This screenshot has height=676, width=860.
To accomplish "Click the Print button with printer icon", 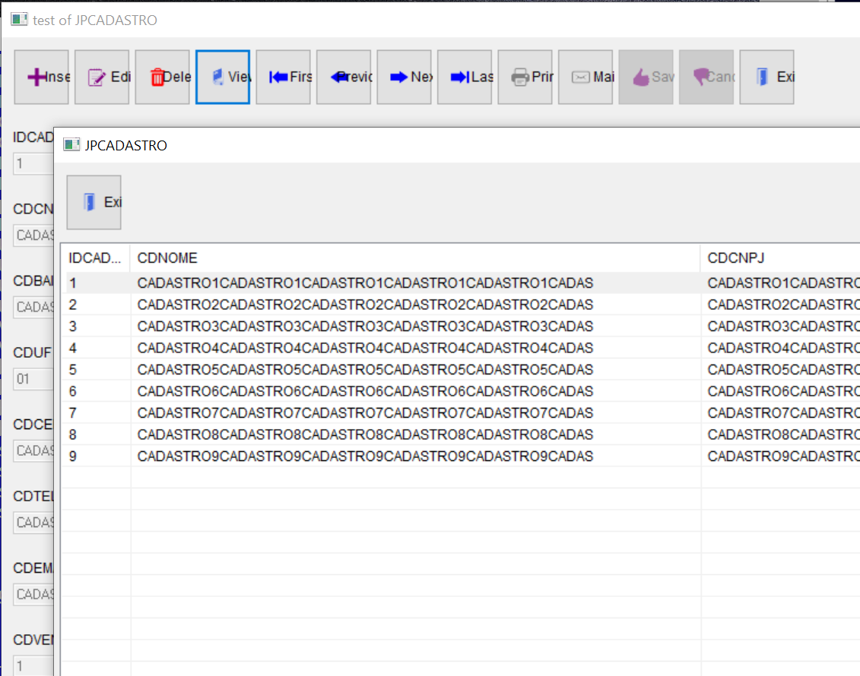I will click(x=525, y=77).
